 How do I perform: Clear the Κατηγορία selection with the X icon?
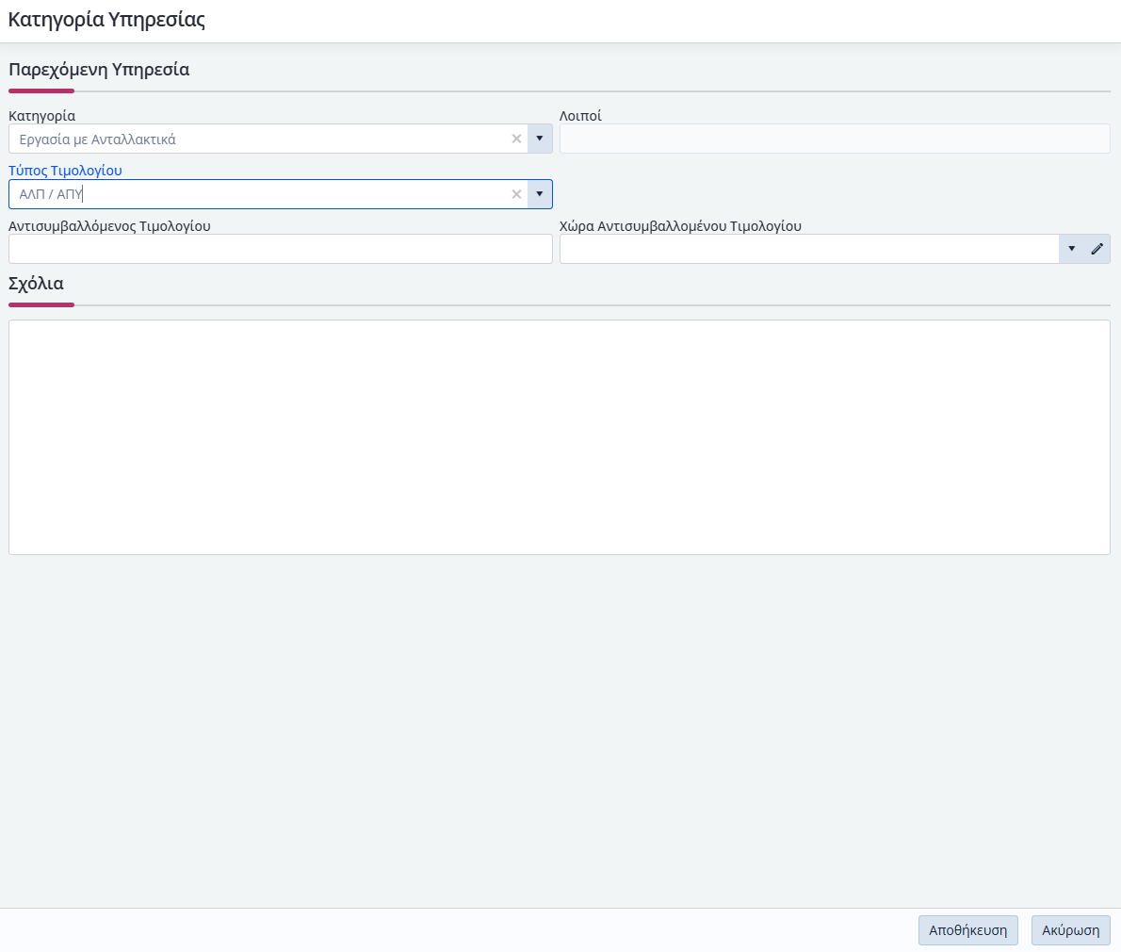pos(516,139)
